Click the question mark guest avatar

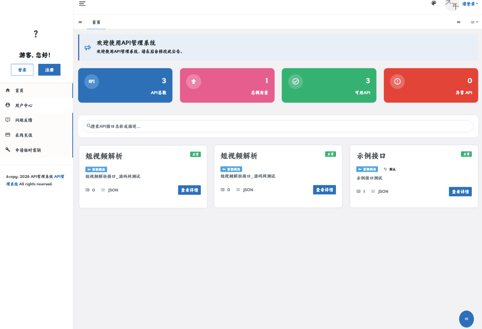click(x=35, y=34)
